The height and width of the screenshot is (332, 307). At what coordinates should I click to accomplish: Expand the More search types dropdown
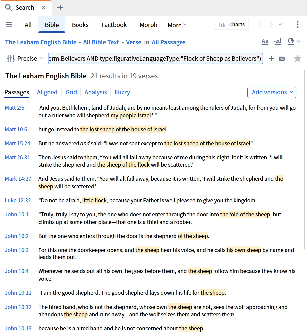click(177, 25)
